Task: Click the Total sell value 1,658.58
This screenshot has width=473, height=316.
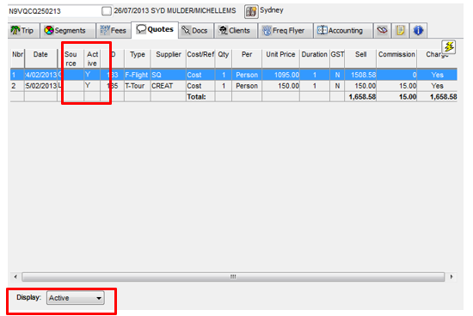Action: point(361,97)
